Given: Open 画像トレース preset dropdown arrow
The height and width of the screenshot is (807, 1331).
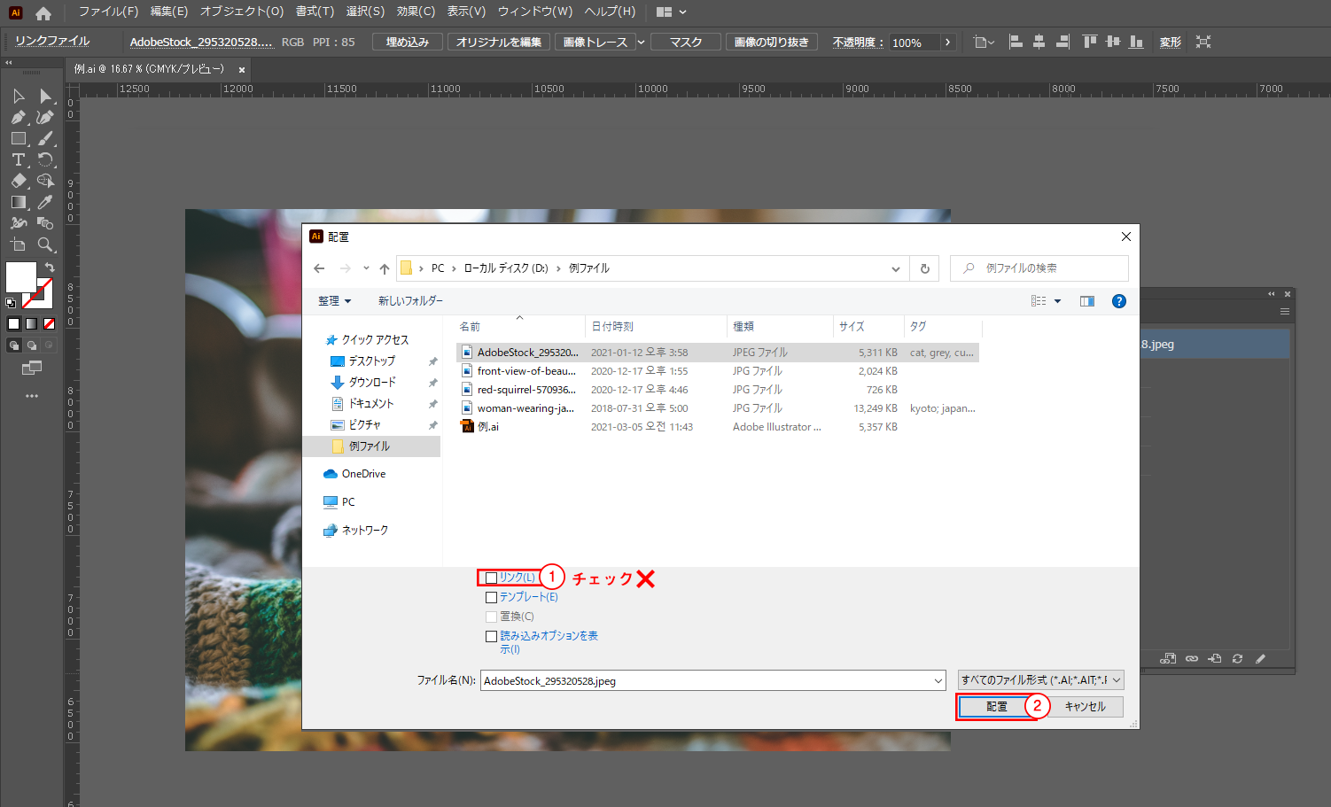Looking at the screenshot, I should pyautogui.click(x=642, y=42).
